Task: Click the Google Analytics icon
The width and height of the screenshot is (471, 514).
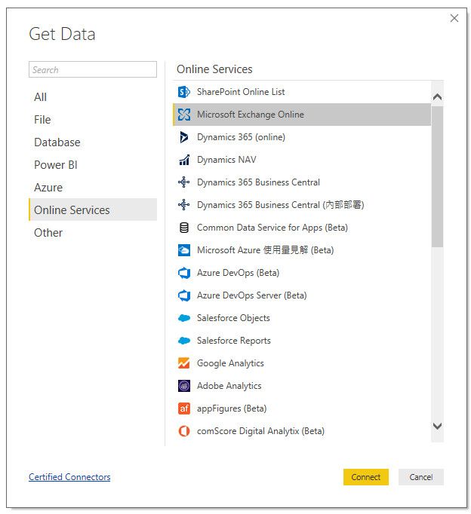Action: click(x=183, y=363)
